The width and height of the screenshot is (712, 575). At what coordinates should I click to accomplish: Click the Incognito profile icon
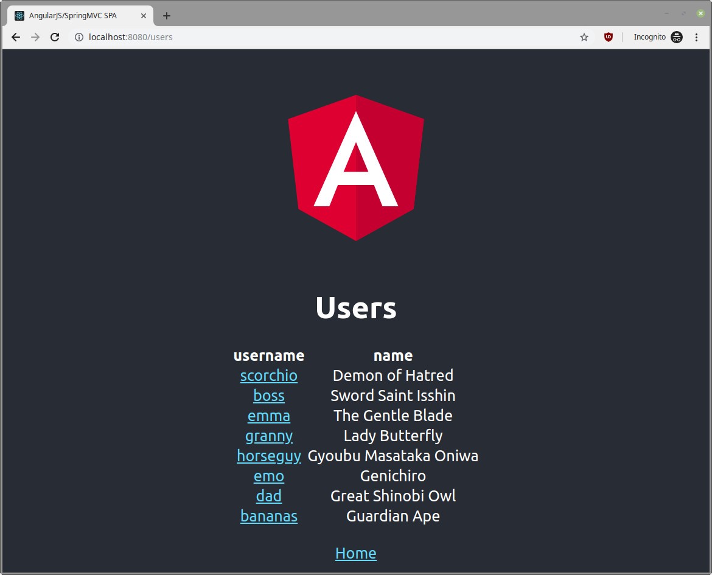(677, 37)
